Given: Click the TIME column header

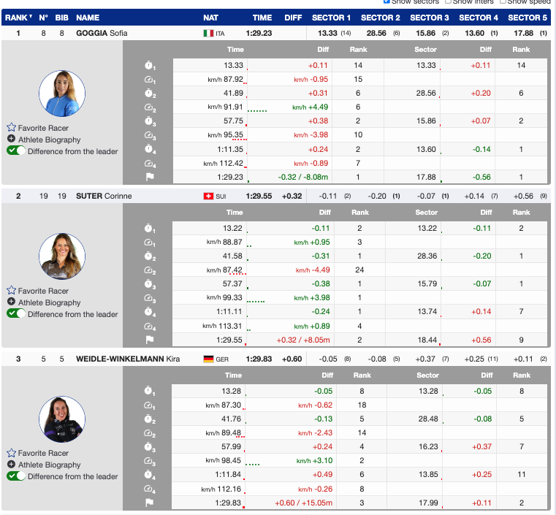Looking at the screenshot, I should (262, 18).
